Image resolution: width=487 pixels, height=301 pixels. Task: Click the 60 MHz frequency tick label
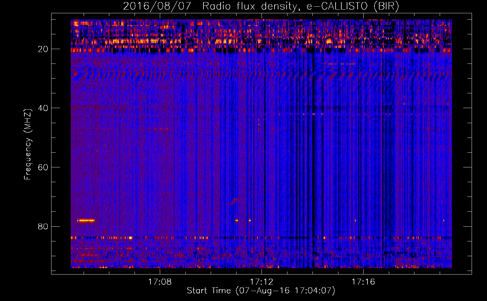(x=43, y=167)
